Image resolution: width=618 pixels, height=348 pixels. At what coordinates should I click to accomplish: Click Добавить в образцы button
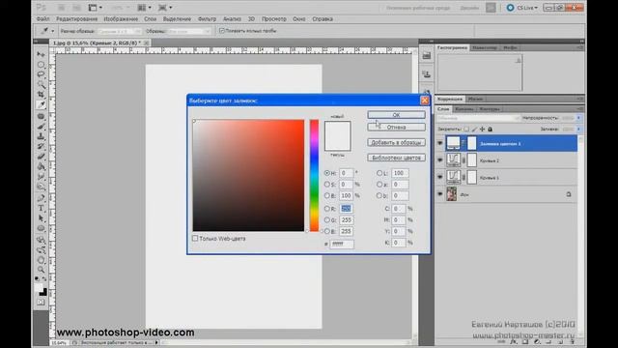coord(396,142)
